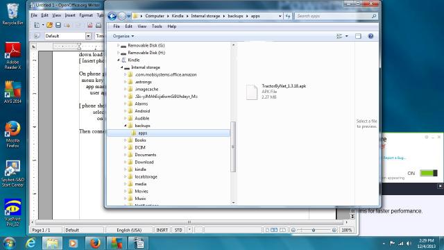Open the Organize dropdown menu
The width and height of the screenshot is (444, 250).
[123, 36]
